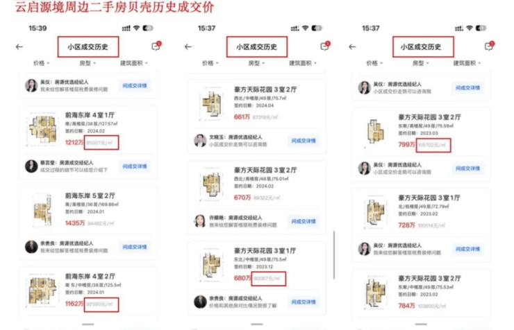Select 小区成交历史 title in left screen

[88, 47]
